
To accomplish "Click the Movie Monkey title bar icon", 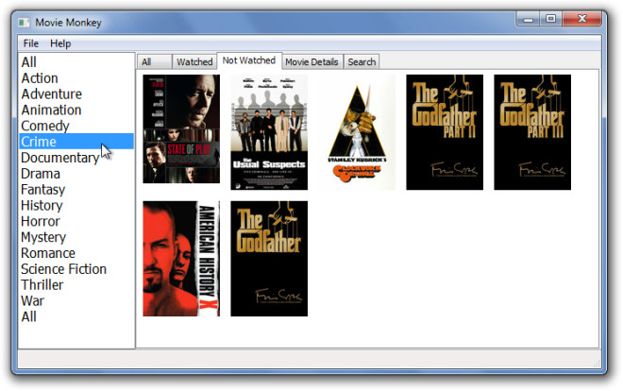I will (24, 23).
